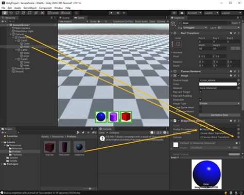The image size is (244, 195).
Task: Toggle Raycast Target checkbox
Action: pos(200,92)
